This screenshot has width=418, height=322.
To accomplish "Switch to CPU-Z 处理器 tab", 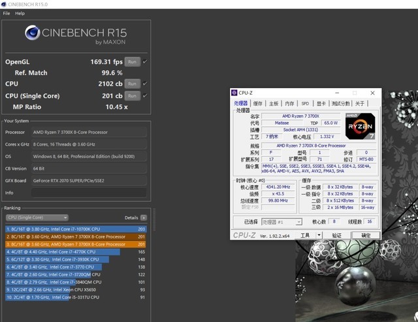I will 241,103.
